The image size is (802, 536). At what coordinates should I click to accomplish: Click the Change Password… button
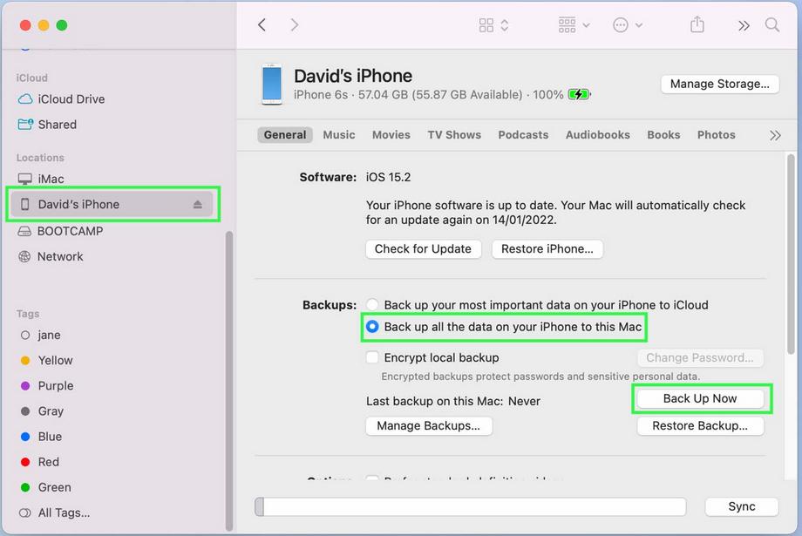click(x=700, y=358)
